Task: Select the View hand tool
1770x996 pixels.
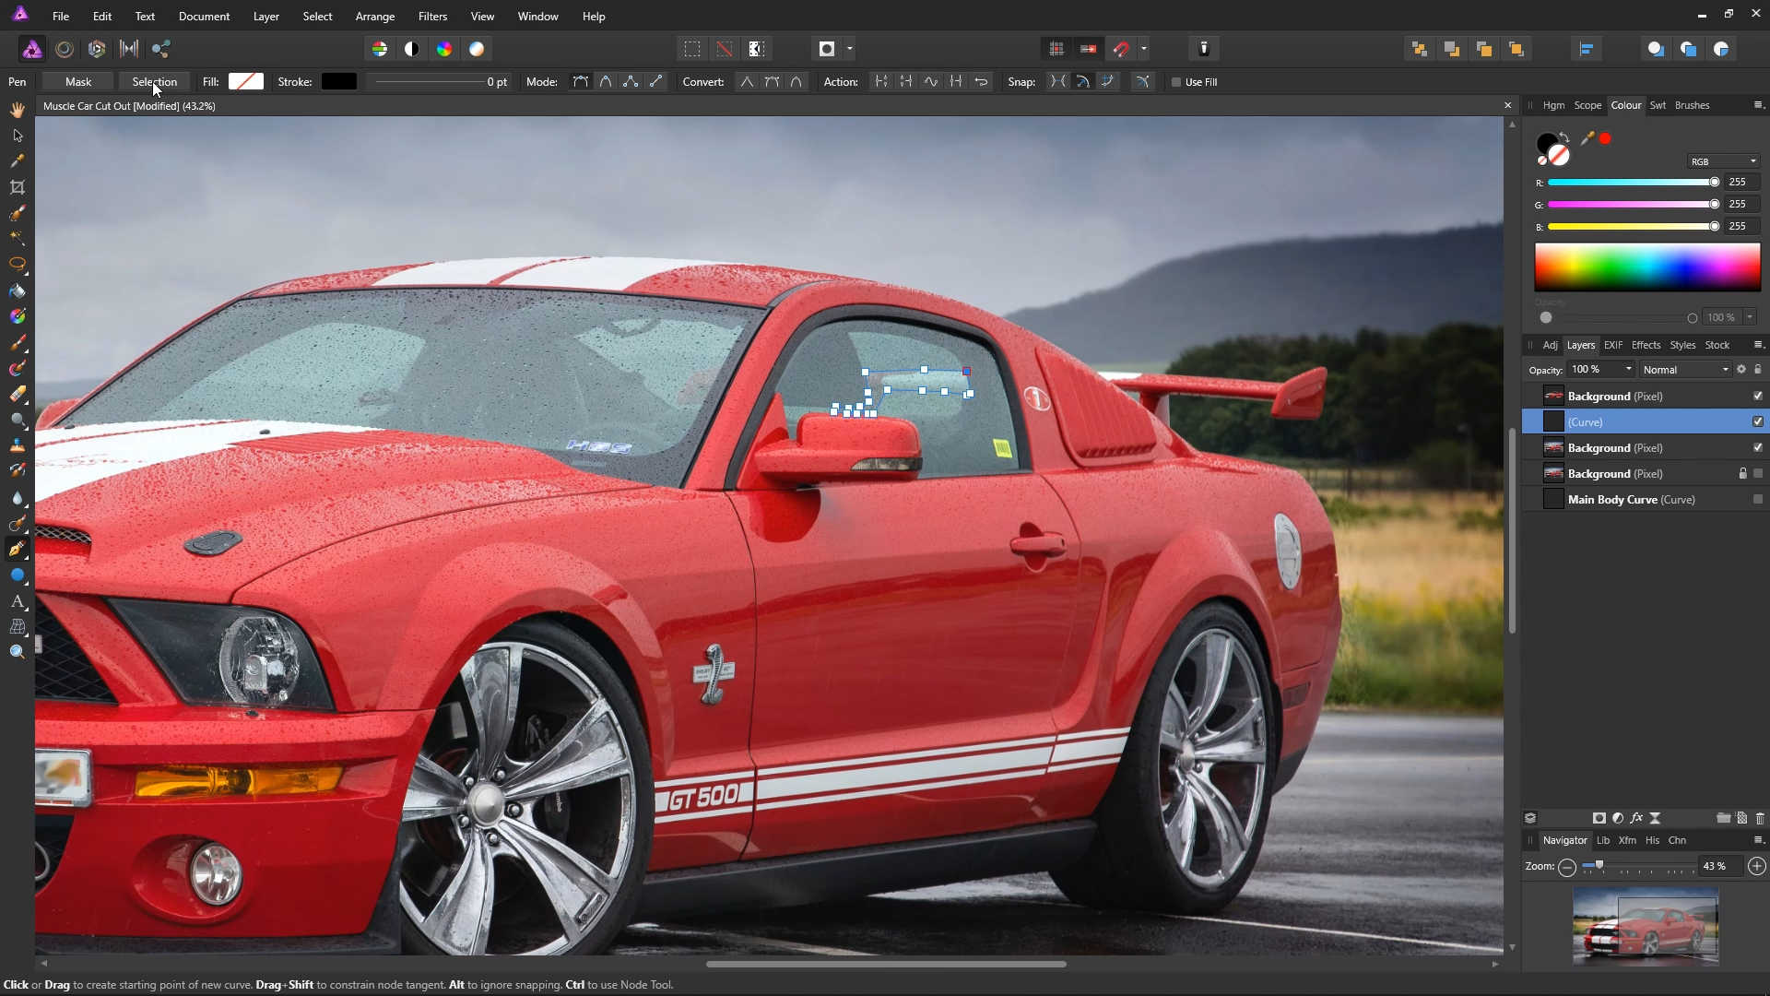Action: click(17, 110)
